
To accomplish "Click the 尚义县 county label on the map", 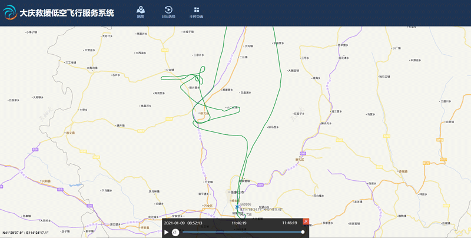I will coord(71,133).
